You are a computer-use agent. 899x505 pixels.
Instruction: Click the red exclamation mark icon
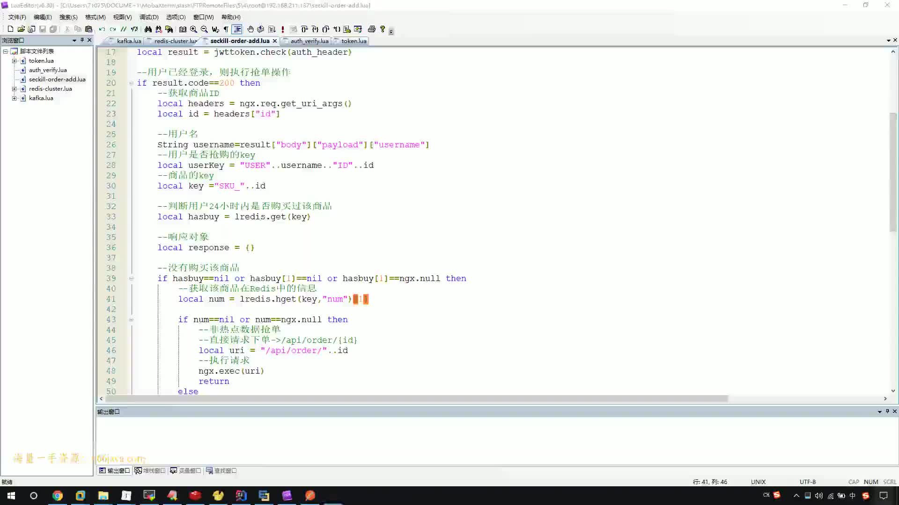click(x=283, y=29)
